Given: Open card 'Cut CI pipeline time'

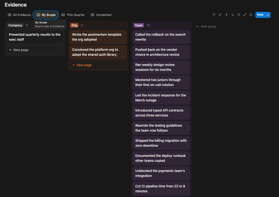Looking at the screenshot, I should [161, 189].
